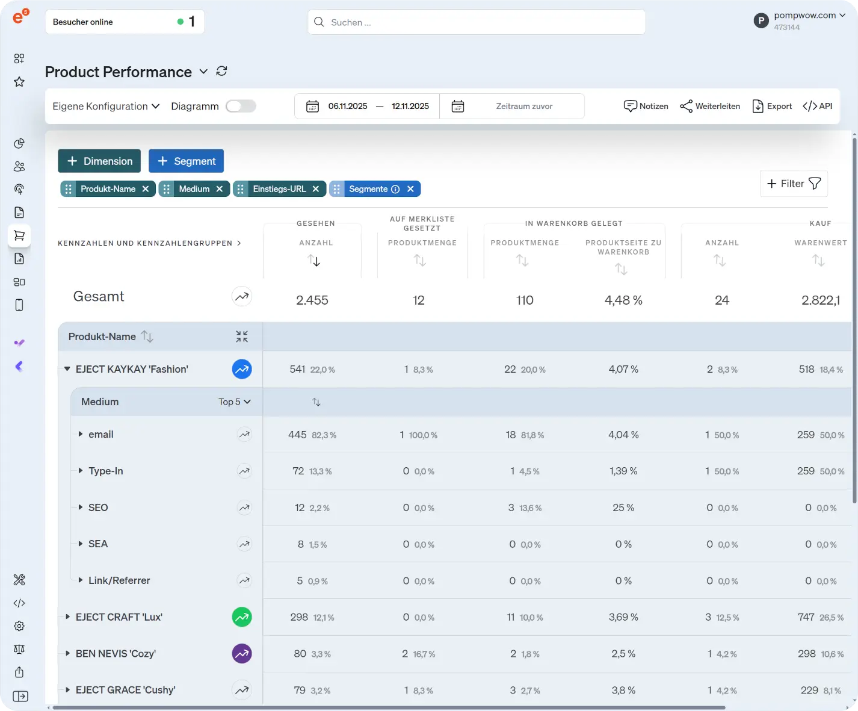
Task: Open the favorites star section in sidebar
Action: 19,81
